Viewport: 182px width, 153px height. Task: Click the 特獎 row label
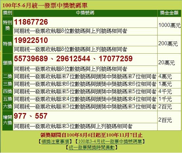[8, 44]
